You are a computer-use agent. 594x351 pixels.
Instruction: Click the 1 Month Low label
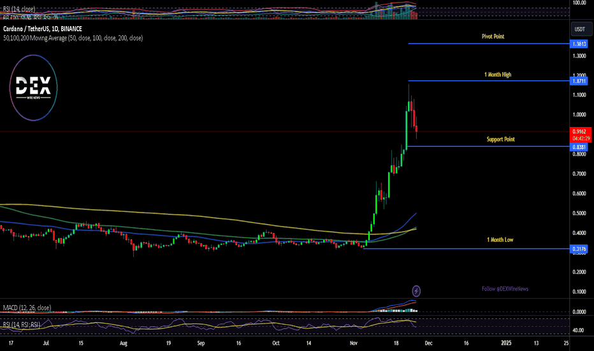coord(500,239)
